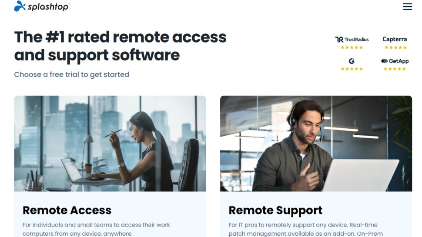The height and width of the screenshot is (237, 422).
Task: Click the G2 star rating
Action: point(352,69)
